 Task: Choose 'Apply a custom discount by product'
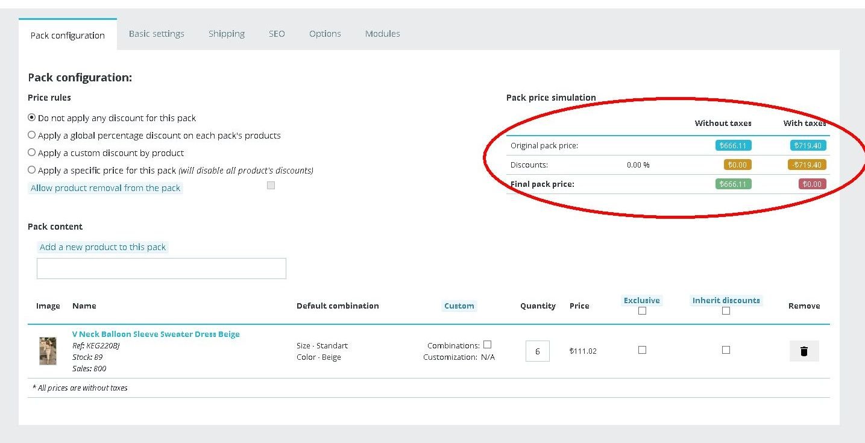coord(32,152)
